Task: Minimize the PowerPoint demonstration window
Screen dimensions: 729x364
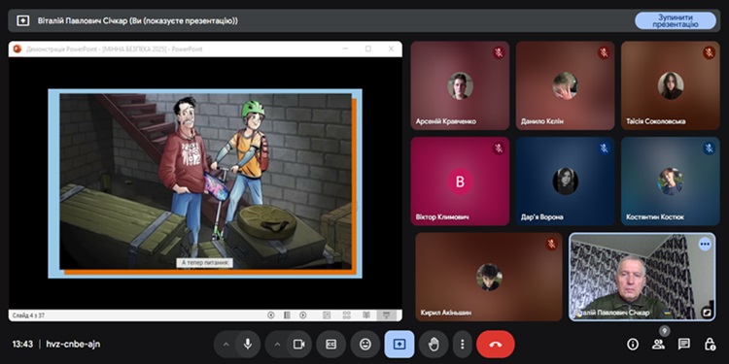Action: [345, 49]
